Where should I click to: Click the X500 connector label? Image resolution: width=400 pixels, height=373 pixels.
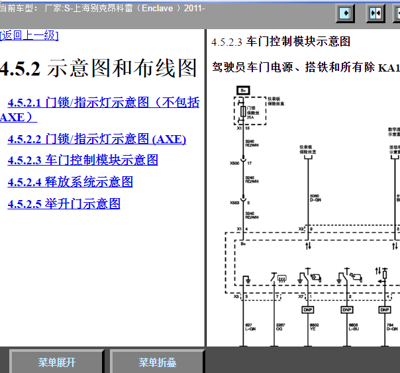tap(234, 163)
